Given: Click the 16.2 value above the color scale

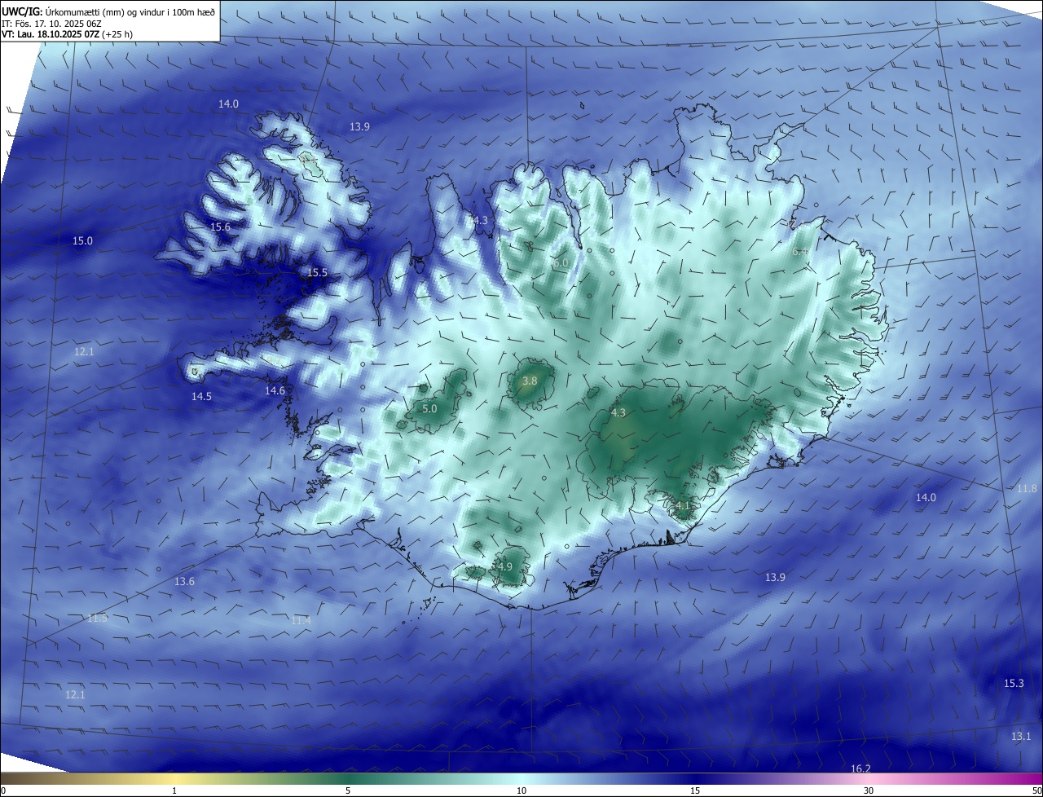Looking at the screenshot, I should point(860,769).
